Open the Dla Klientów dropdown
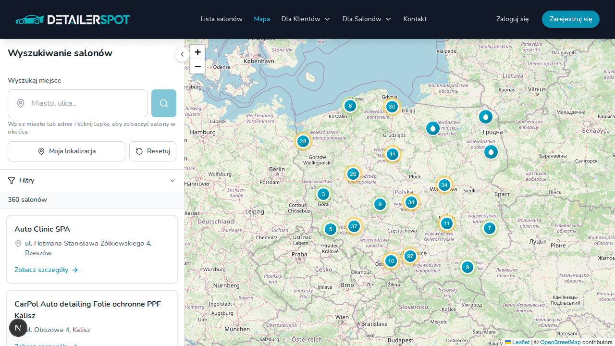This screenshot has height=346, width=615. [x=306, y=19]
